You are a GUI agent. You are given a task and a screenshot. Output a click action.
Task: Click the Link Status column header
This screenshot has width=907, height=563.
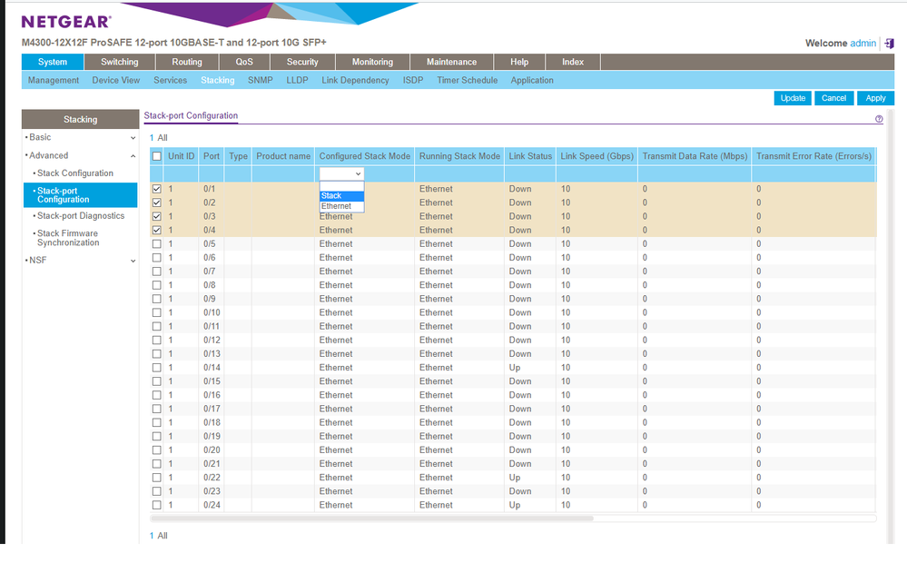coord(530,156)
